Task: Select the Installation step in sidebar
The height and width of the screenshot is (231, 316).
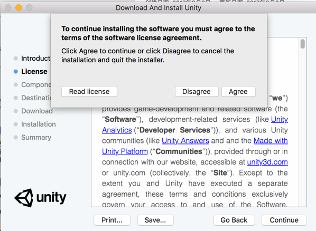Action: 39,124
